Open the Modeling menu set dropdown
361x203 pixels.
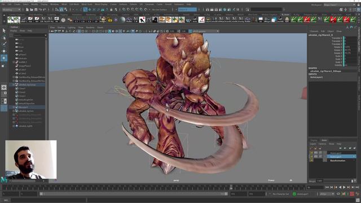pyautogui.click(x=11, y=10)
